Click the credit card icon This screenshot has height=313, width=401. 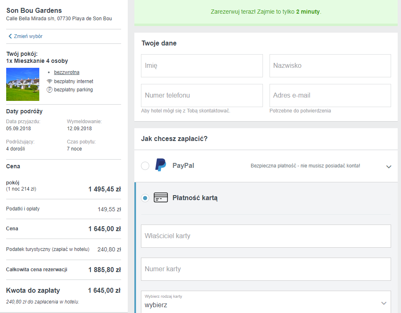(160, 198)
